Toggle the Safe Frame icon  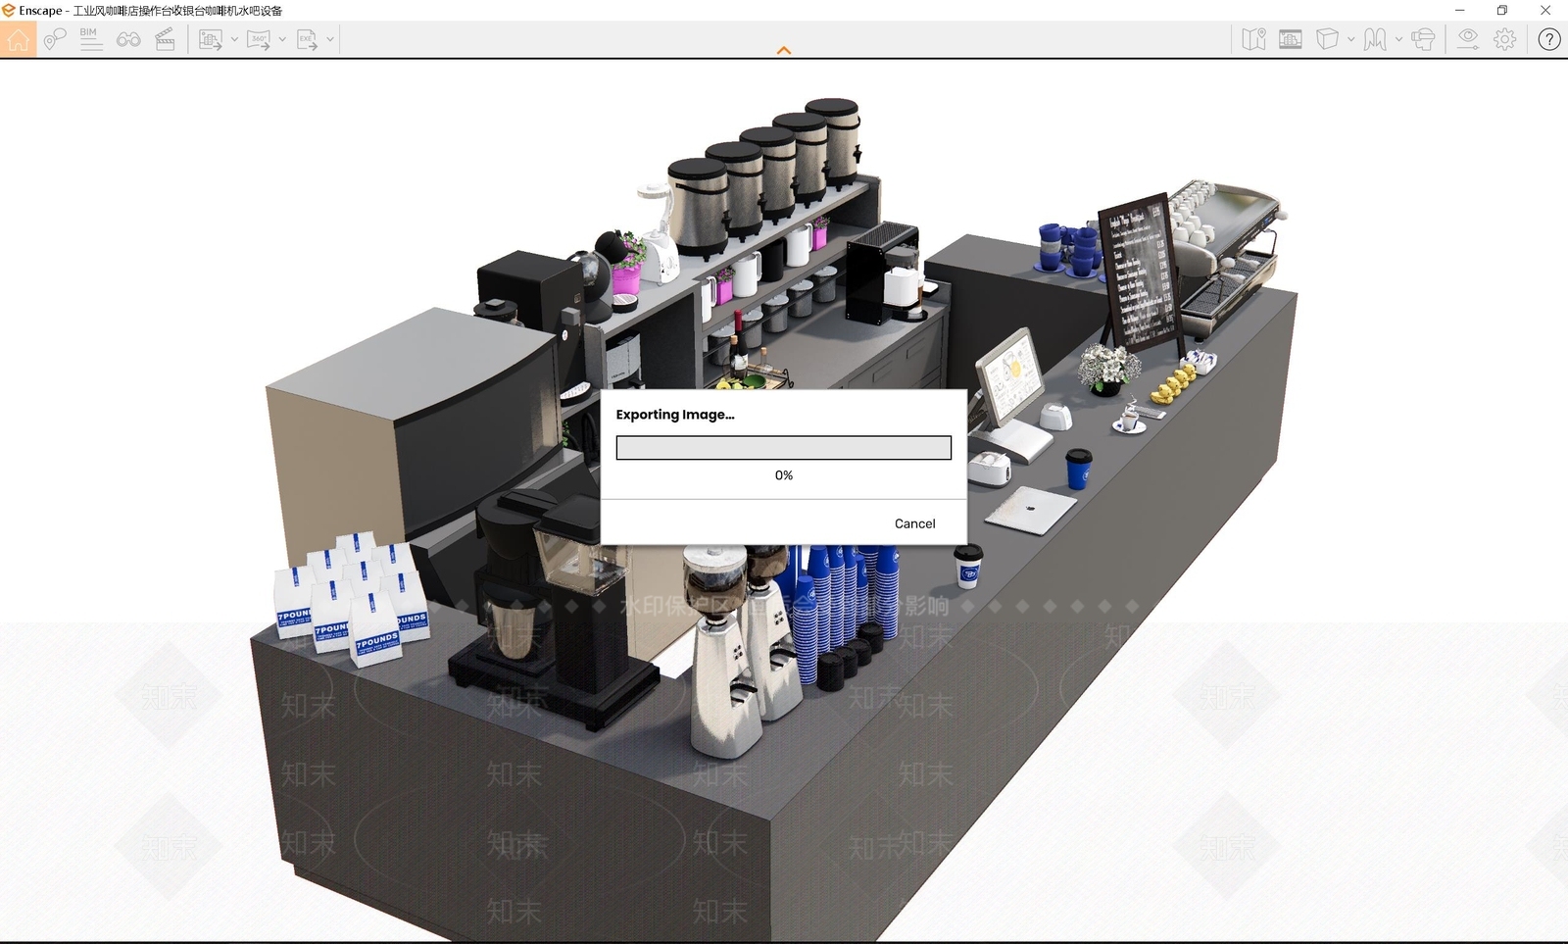pos(1291,39)
